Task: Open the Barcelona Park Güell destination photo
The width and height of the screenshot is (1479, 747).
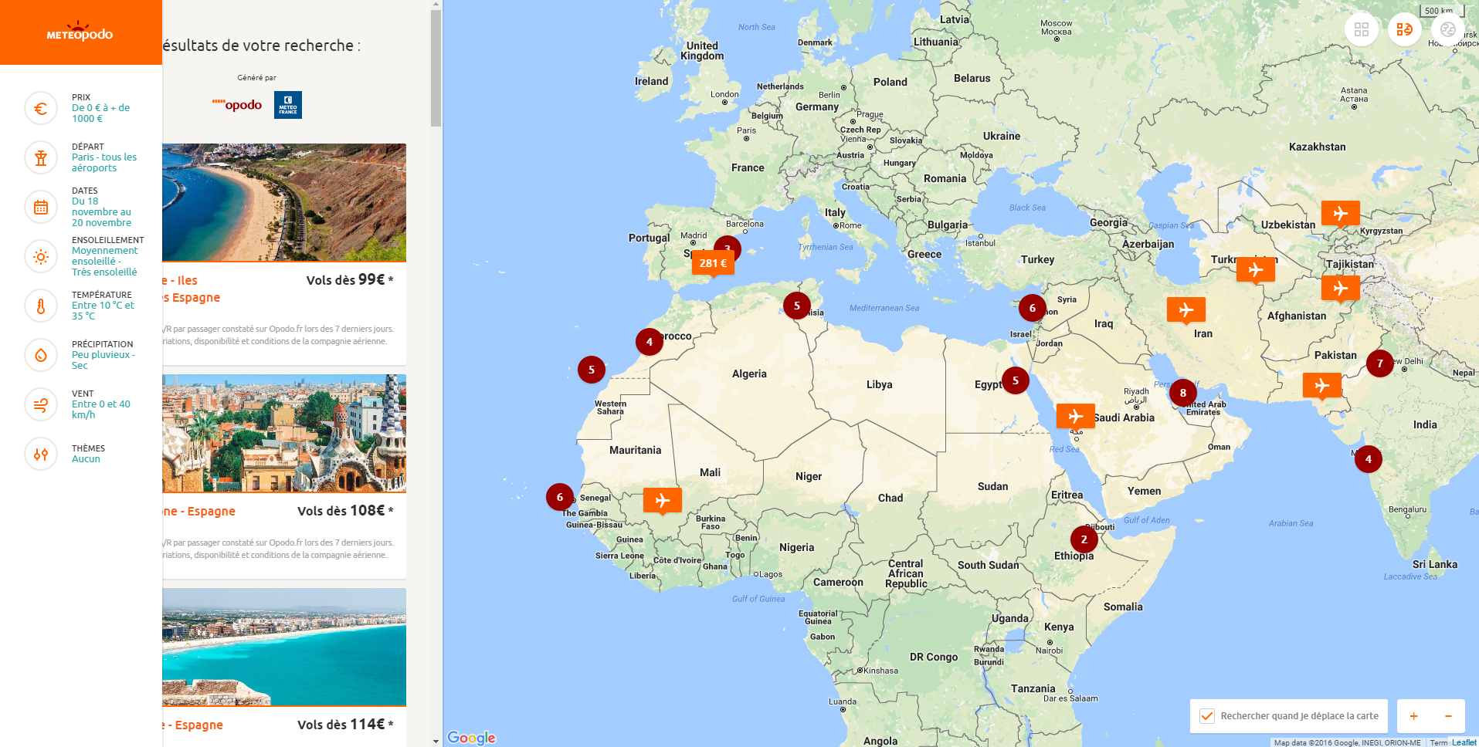Action: [x=283, y=433]
